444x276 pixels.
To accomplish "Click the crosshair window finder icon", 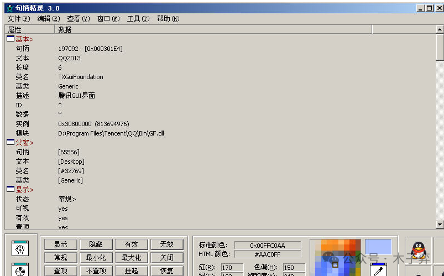I will 20,269.
